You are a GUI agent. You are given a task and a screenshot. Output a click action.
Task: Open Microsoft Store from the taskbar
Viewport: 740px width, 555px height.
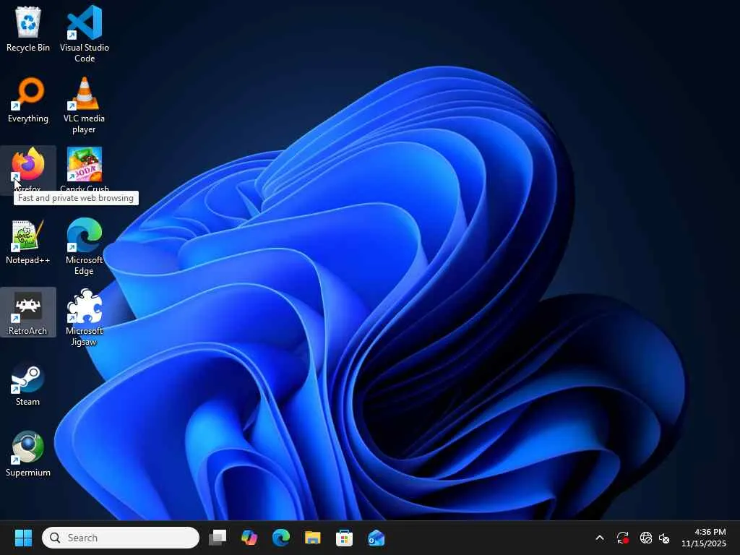point(344,538)
